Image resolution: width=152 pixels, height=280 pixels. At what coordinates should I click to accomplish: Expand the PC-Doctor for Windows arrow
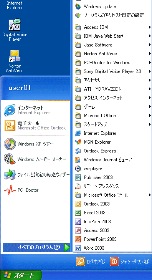pyautogui.click(x=150, y=63)
